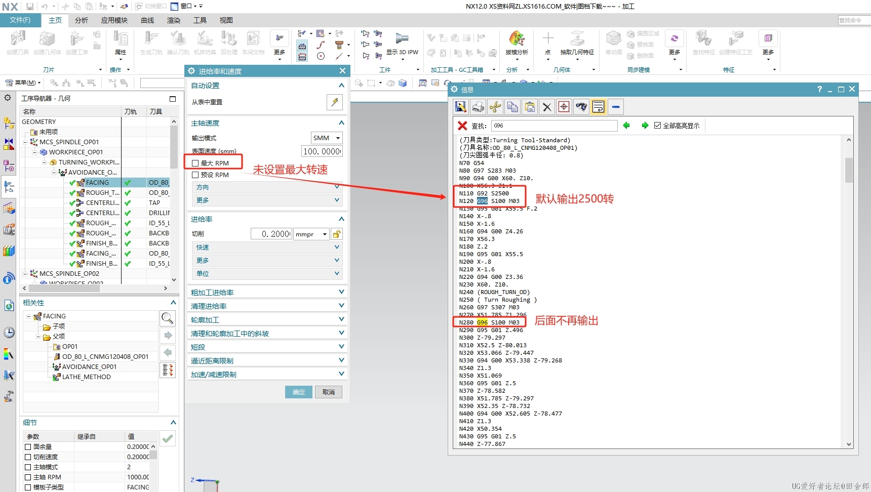Screen dimensions: 871x492
Task: Switch to the 应用模块 ribbon tab
Action: 114,20
